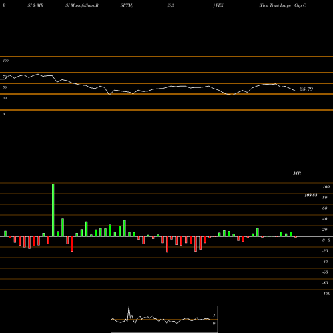
Task: Click the SI & MR header label
Action: [35, 5]
